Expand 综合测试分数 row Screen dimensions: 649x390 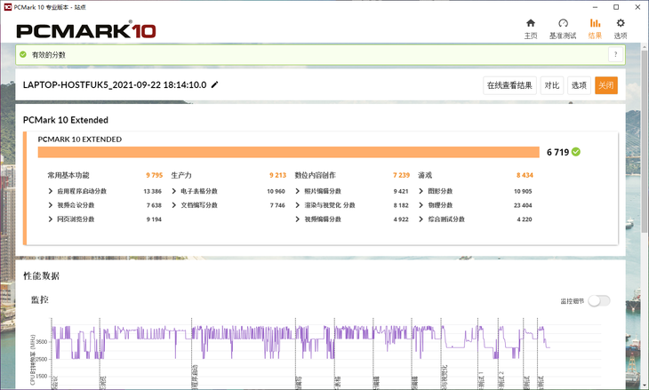click(x=421, y=219)
